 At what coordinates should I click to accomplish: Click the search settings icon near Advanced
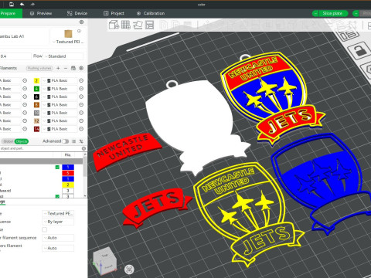[81, 141]
